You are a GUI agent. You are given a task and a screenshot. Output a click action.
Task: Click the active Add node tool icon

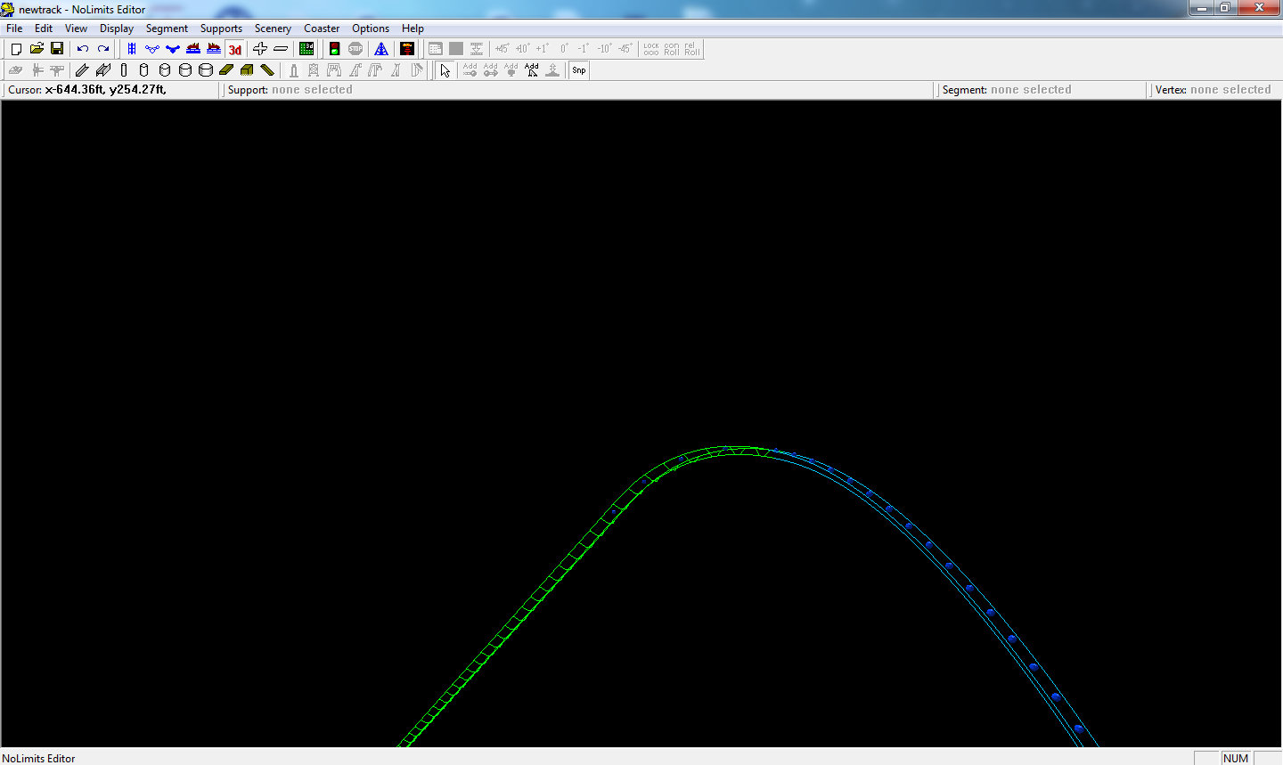(532, 69)
